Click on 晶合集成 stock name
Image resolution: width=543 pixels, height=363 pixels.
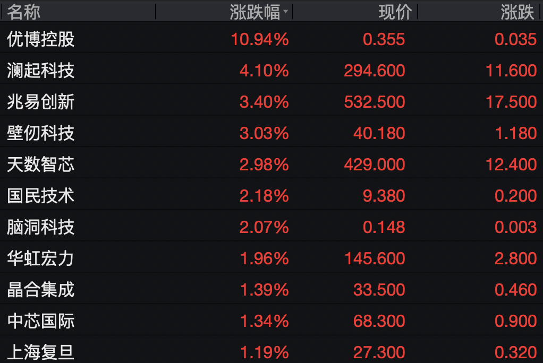[40, 290]
